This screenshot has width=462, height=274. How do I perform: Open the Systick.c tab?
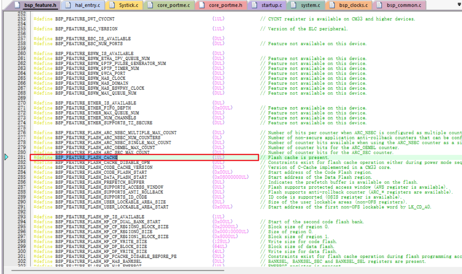tap(124, 5)
